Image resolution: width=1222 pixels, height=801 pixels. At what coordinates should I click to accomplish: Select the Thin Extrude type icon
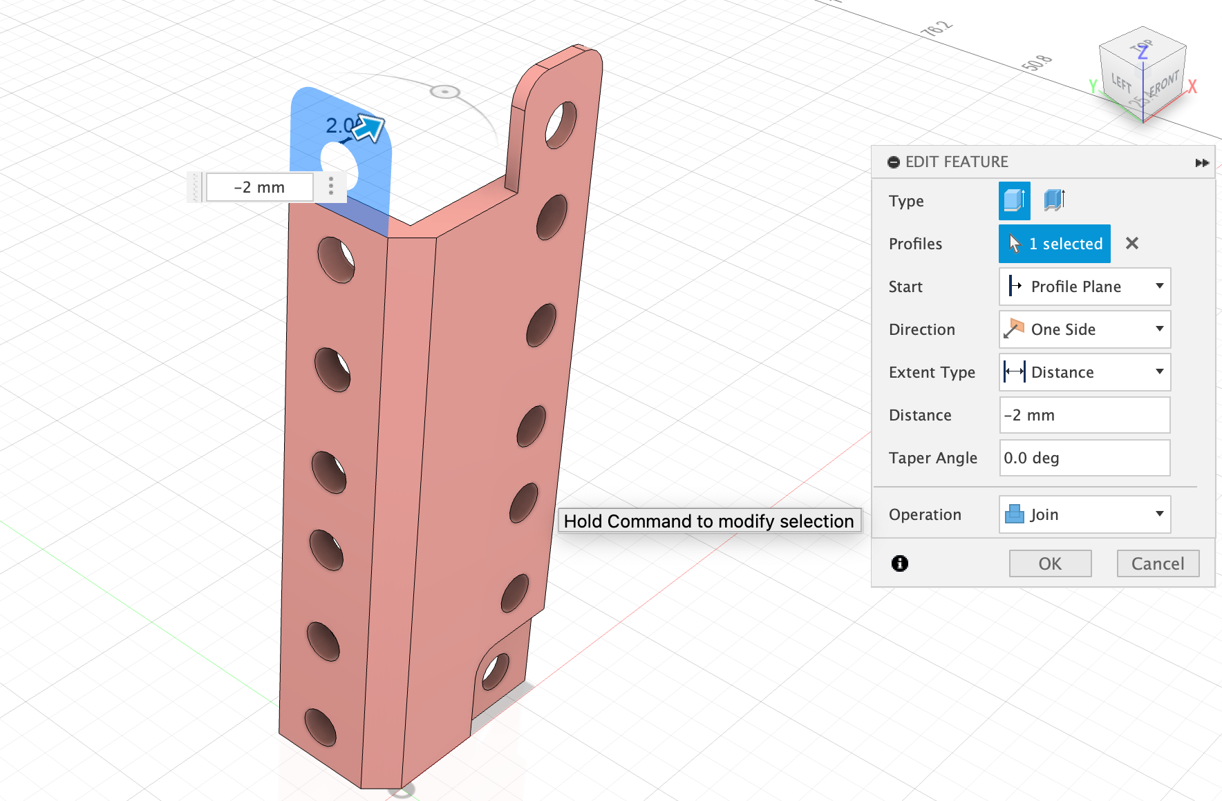pos(1054,201)
